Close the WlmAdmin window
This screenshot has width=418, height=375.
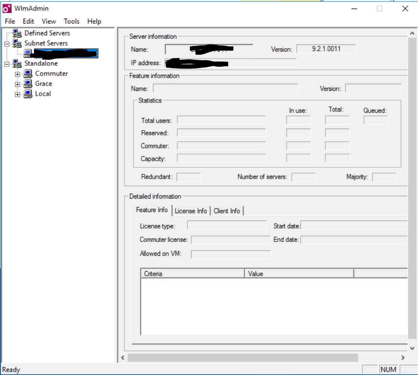[405, 9]
